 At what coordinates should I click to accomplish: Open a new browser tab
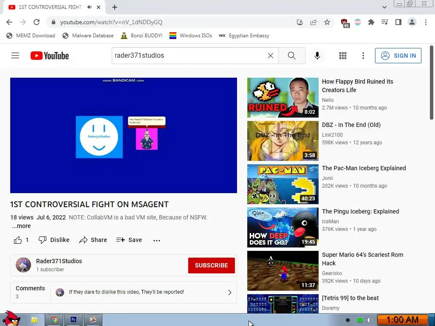tap(115, 7)
